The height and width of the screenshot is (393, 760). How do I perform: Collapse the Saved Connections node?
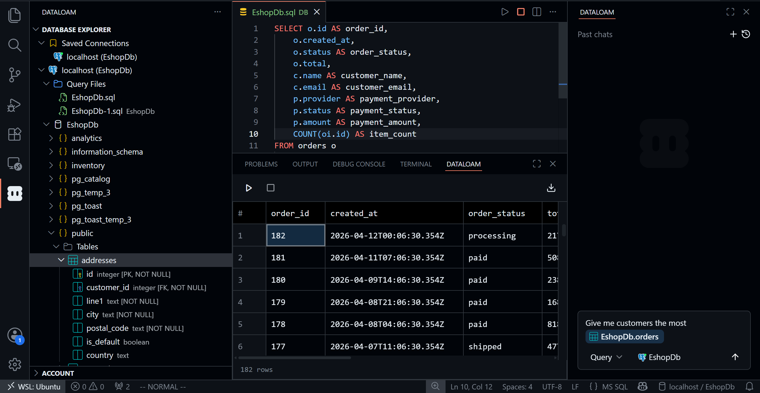[x=42, y=43]
